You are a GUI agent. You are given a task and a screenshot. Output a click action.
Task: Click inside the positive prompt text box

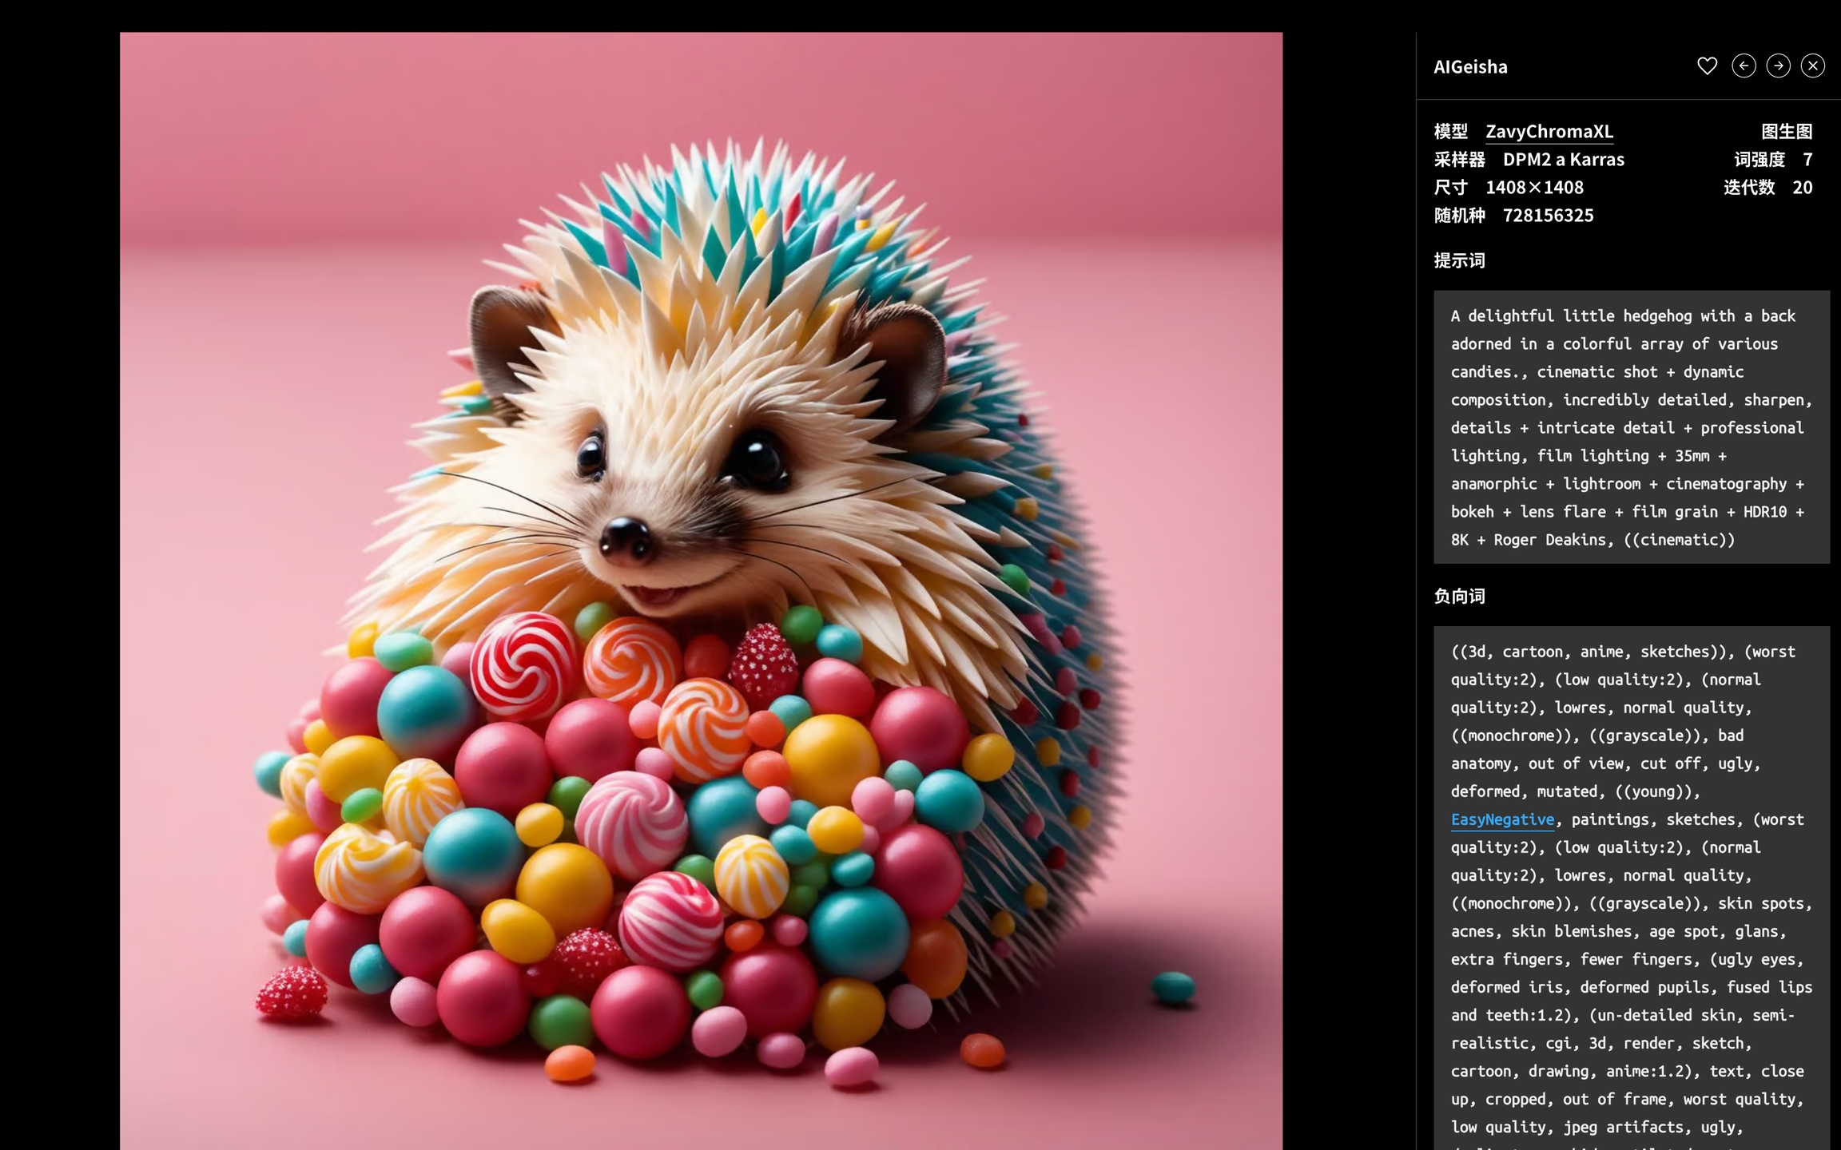tap(1630, 427)
